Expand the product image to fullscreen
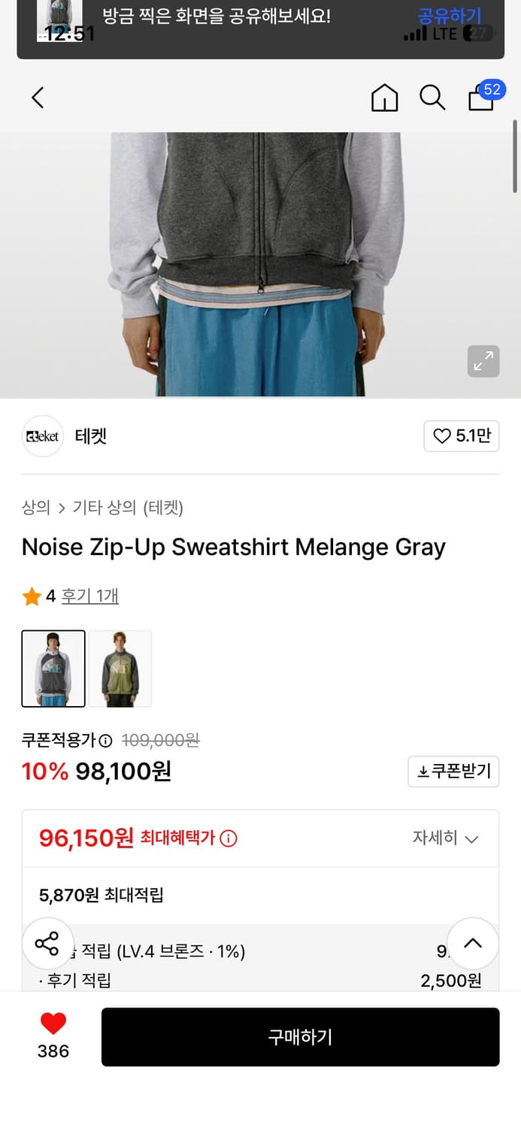Viewport: 521px width, 1128px height. coord(483,361)
